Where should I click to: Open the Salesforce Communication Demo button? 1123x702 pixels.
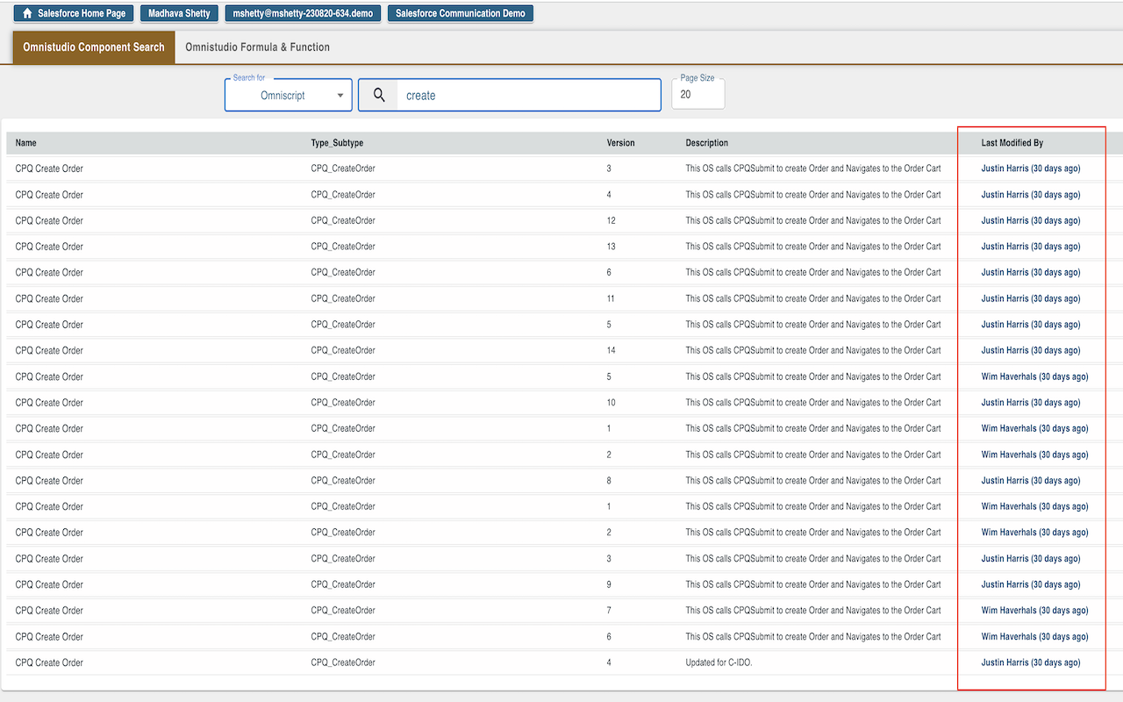tap(460, 14)
